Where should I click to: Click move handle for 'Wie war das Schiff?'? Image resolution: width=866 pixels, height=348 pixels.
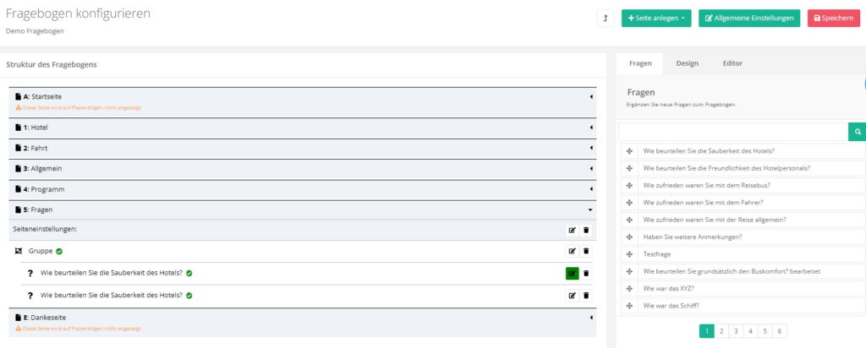click(628, 305)
